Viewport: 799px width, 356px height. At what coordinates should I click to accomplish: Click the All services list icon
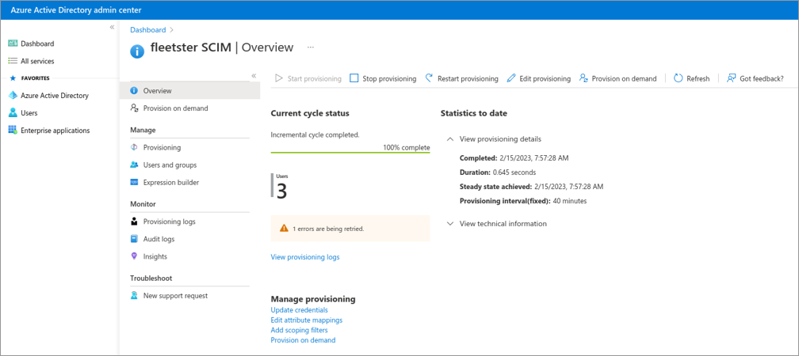[13, 61]
